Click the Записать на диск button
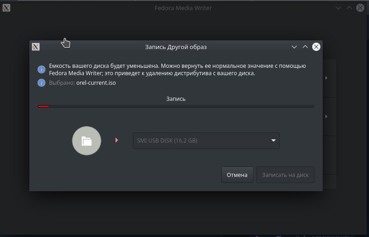This screenshot has height=237, width=369. (x=285, y=175)
